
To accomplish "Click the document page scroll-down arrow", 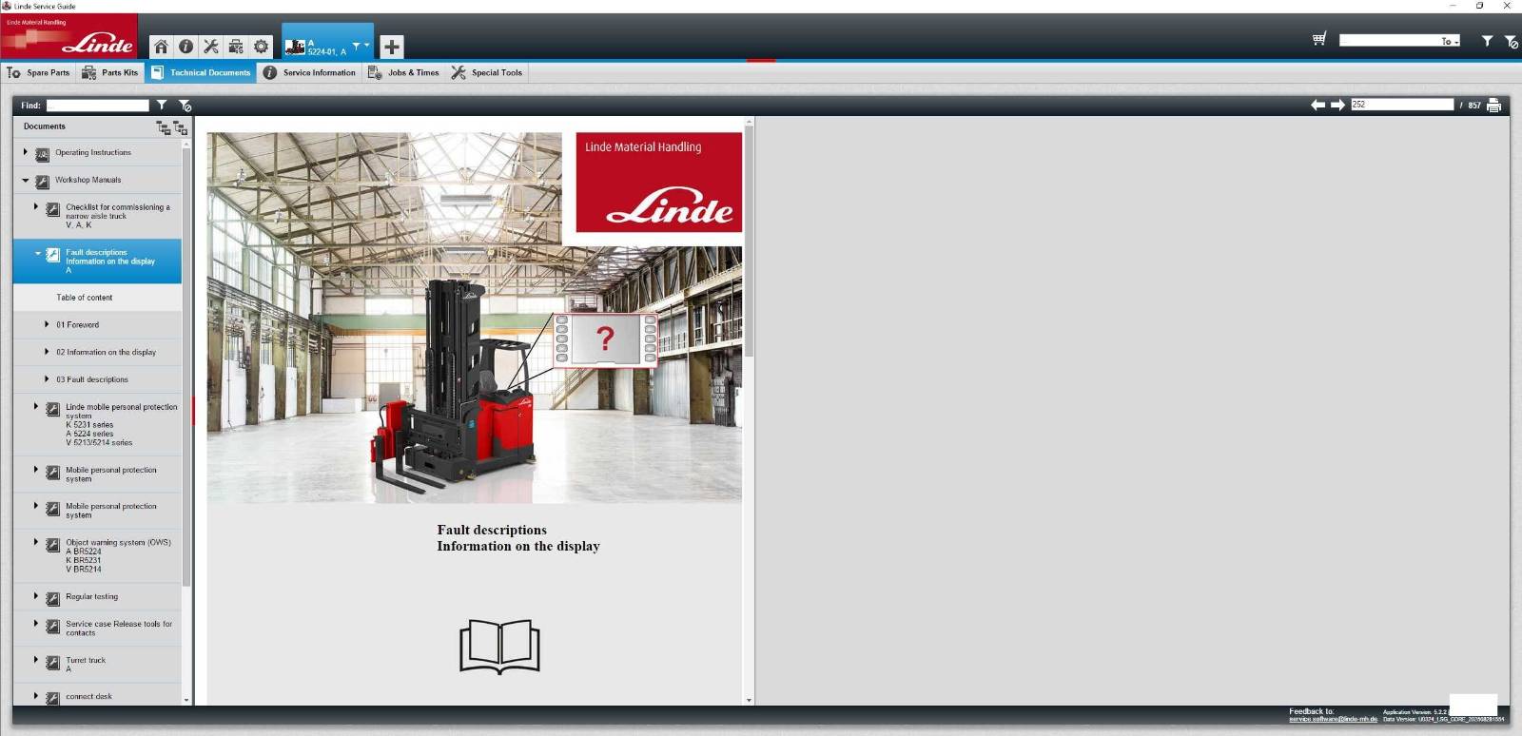I will 749,700.
